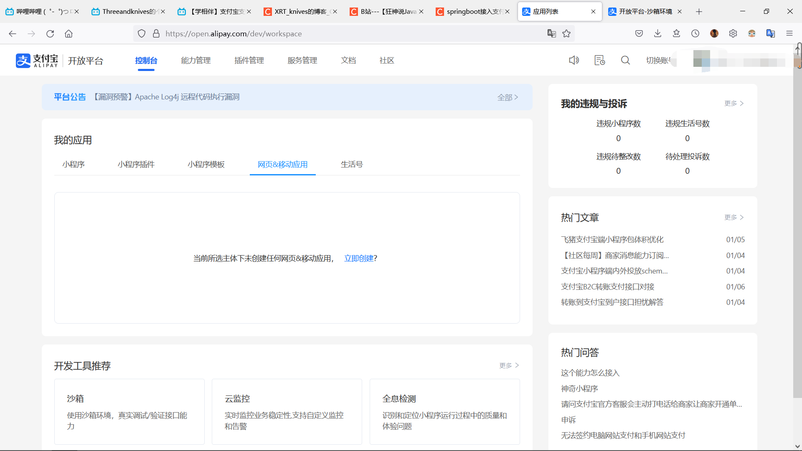Select the 小程序模板 tab
This screenshot has width=802, height=451.
[x=206, y=165]
